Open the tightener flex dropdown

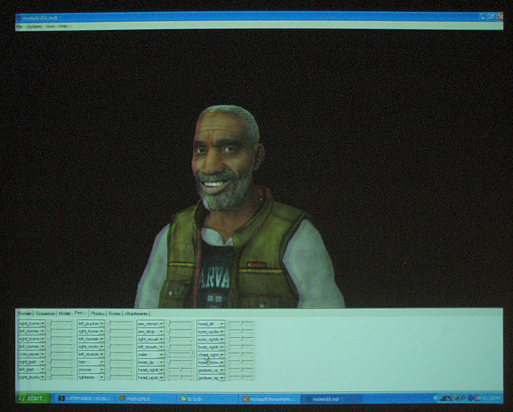click(x=90, y=377)
